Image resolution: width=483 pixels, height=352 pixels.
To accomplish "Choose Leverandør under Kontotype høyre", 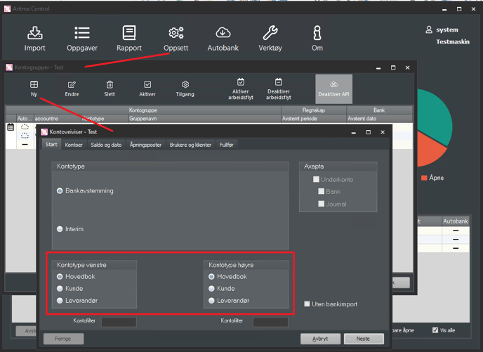I will (212, 301).
